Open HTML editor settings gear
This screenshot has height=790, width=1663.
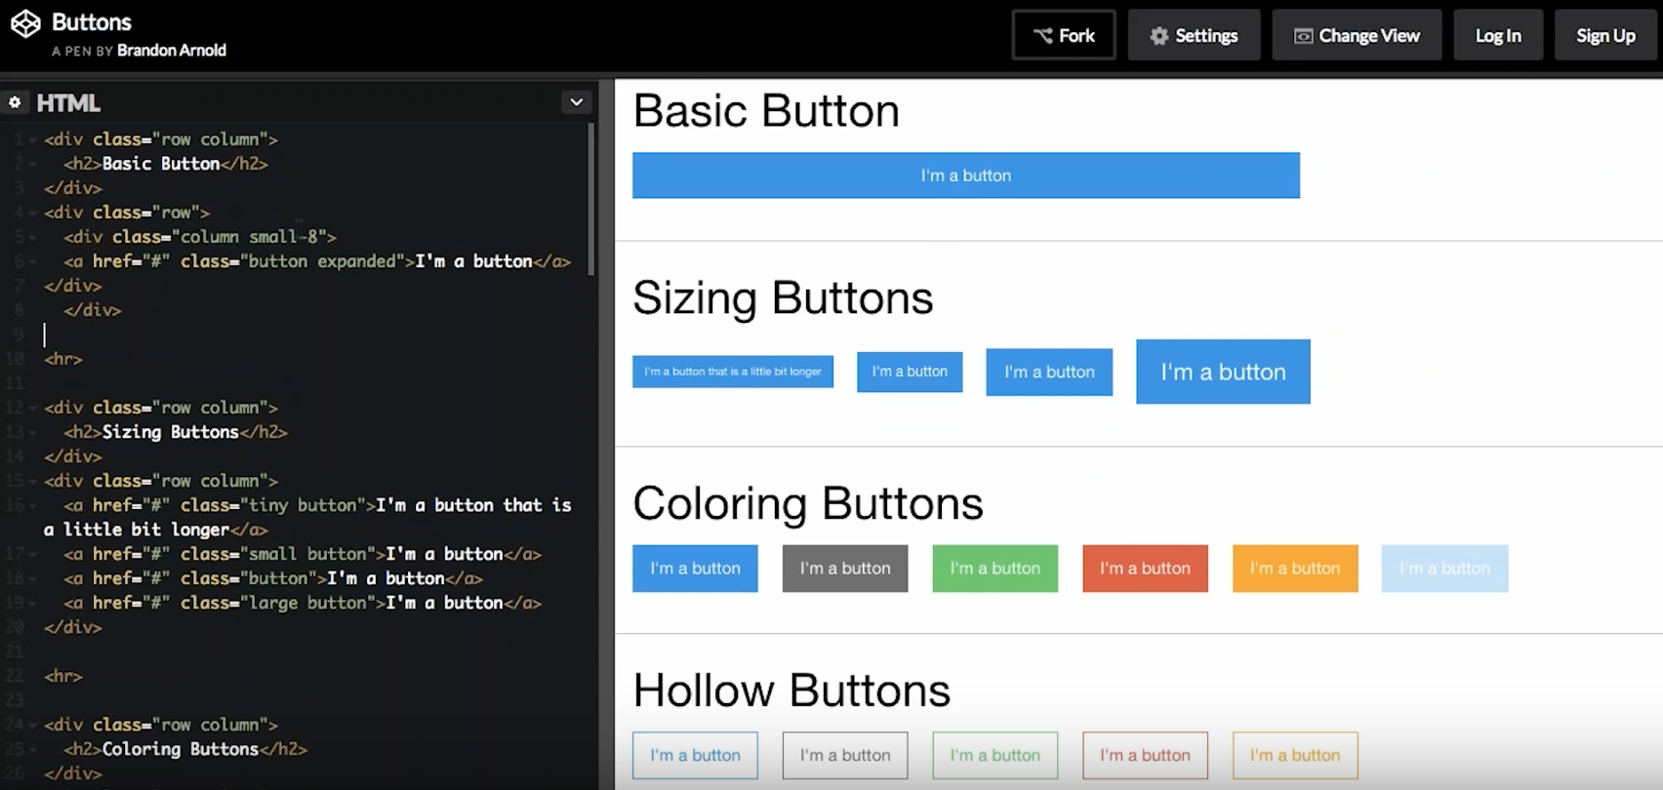[15, 102]
